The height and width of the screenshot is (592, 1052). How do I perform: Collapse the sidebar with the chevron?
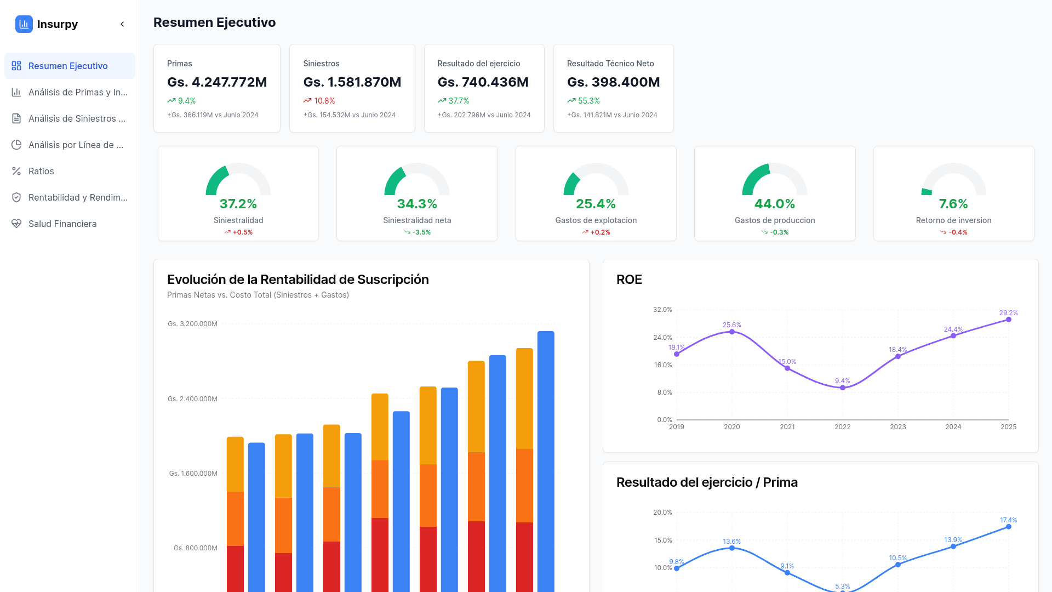[x=122, y=24]
